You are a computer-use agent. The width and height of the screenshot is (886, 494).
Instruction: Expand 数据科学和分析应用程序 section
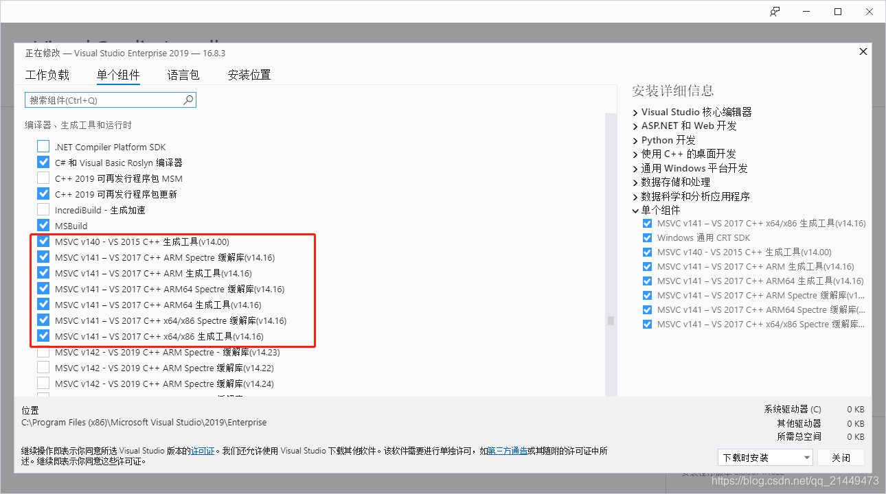click(x=635, y=196)
